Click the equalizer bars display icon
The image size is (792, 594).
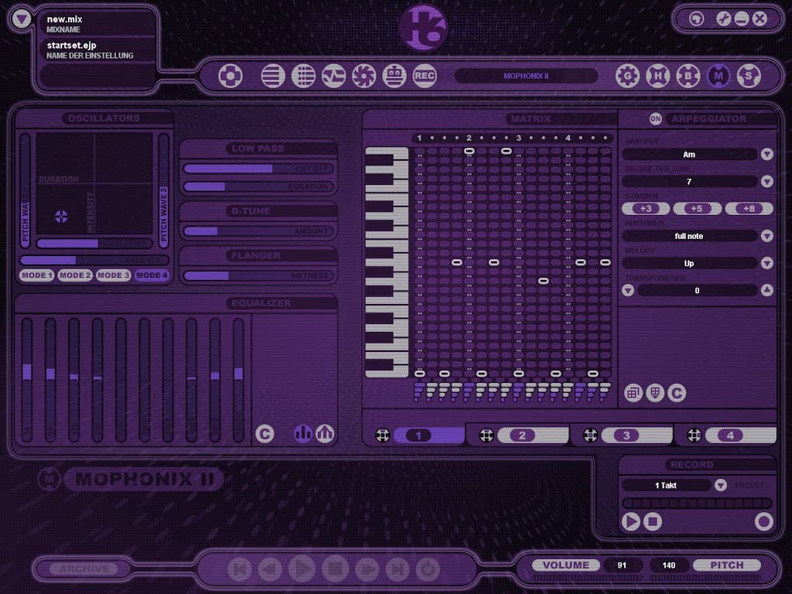pyautogui.click(x=303, y=434)
